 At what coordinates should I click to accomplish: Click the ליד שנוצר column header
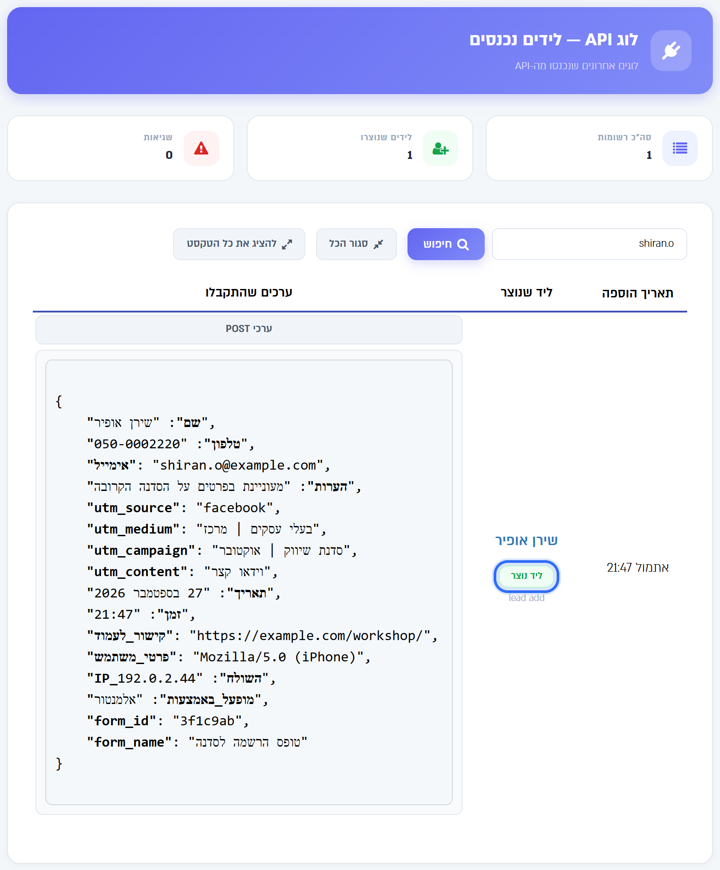(x=526, y=293)
